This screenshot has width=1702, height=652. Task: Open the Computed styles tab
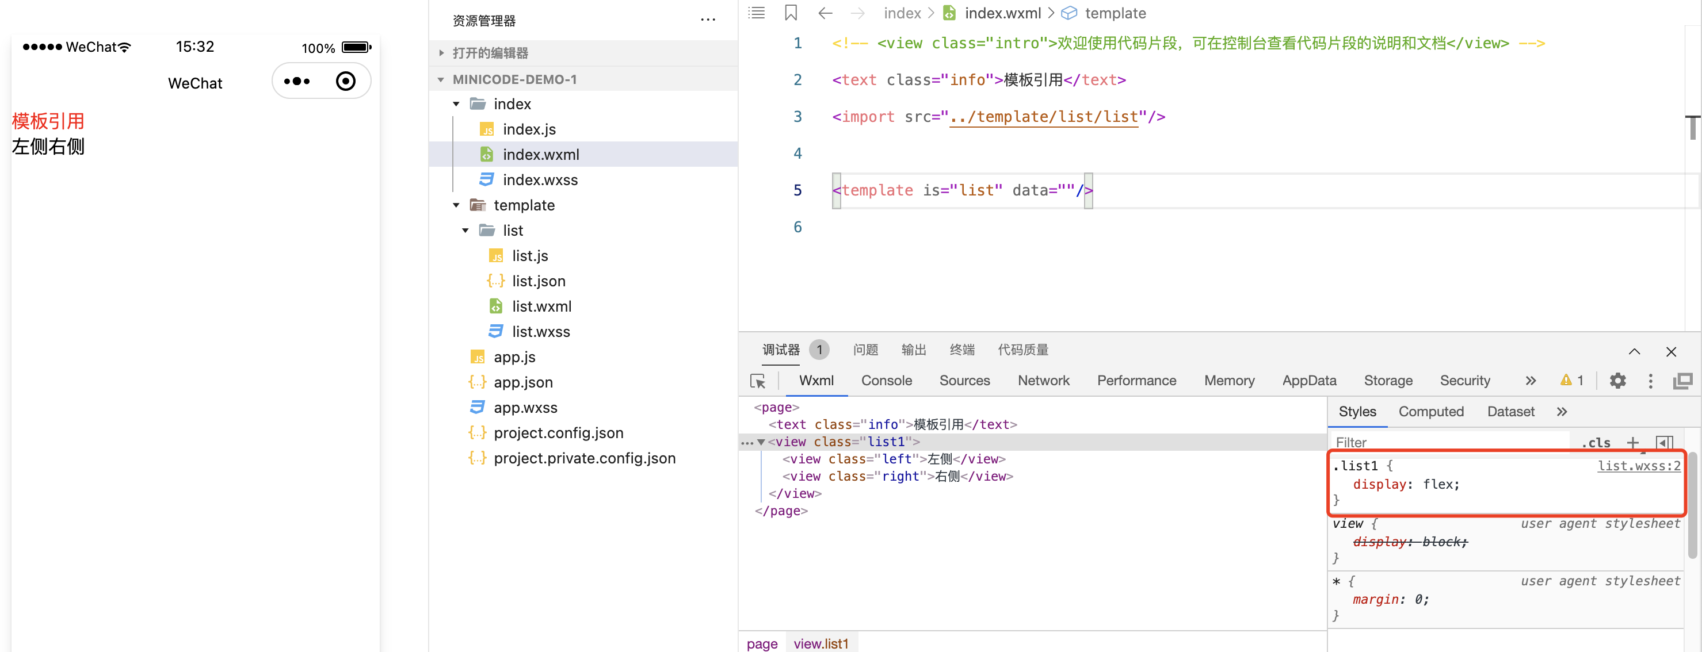click(x=1430, y=412)
